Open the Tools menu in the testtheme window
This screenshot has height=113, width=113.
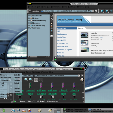[x=29, y=72]
